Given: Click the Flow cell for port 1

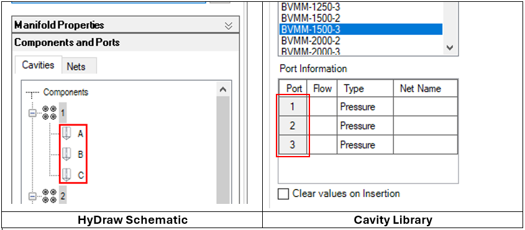Looking at the screenshot, I should pyautogui.click(x=322, y=107).
